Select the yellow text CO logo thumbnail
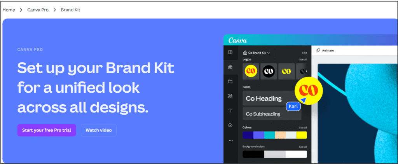398x164 pixels. click(286, 71)
